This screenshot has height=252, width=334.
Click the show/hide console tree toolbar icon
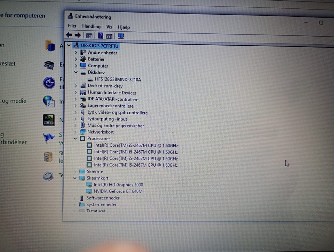point(89,36)
